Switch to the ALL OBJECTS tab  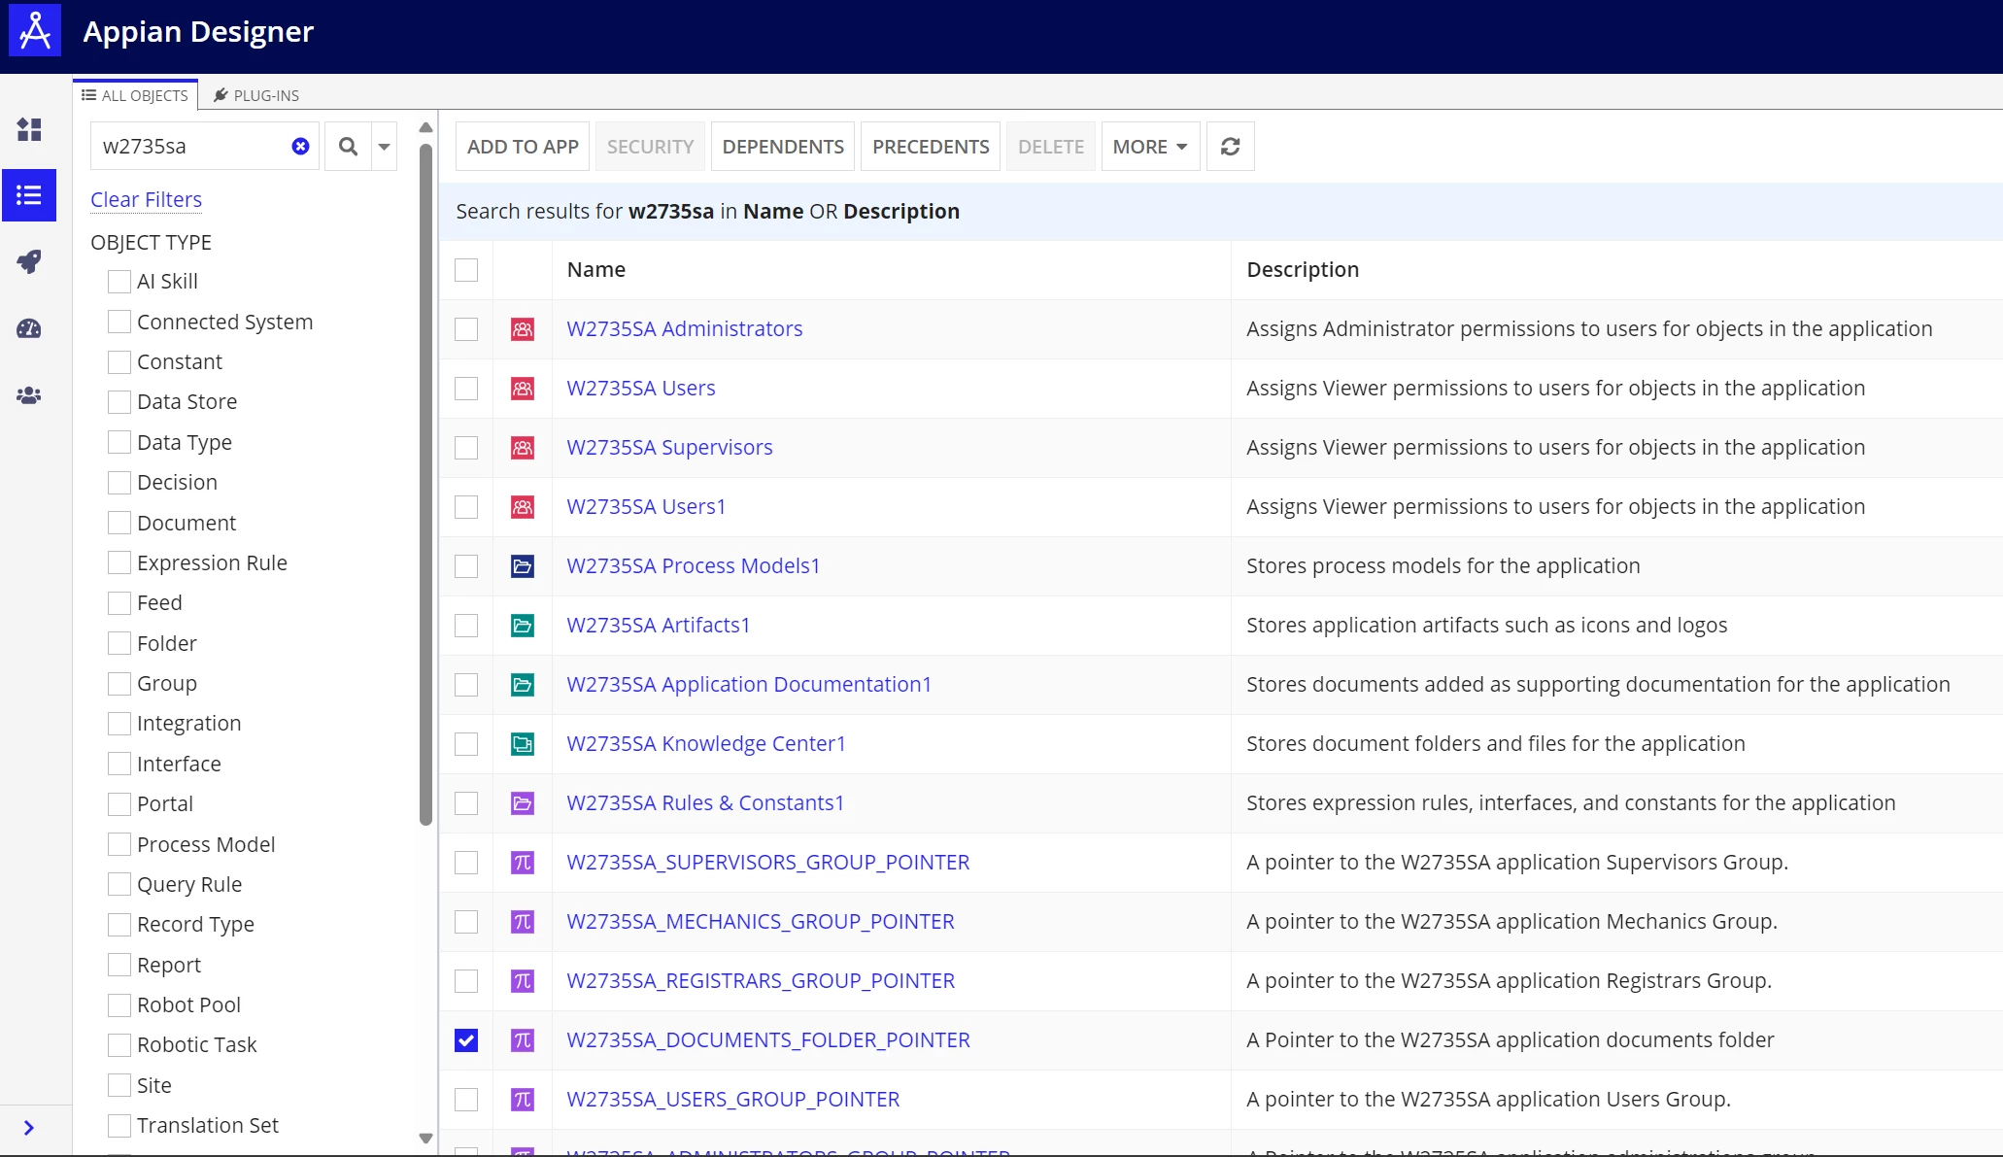[x=135, y=95]
